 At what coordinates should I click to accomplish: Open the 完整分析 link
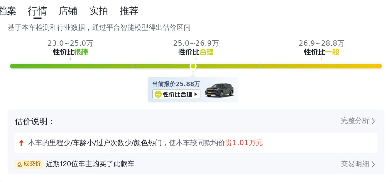355,121
